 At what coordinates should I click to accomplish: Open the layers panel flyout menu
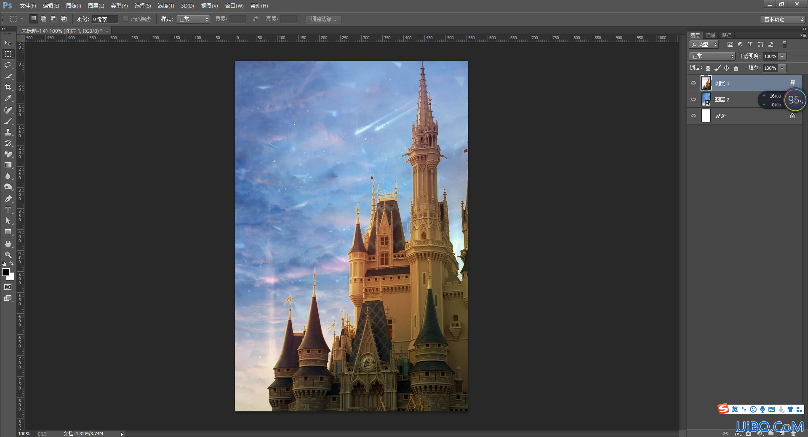(803, 35)
